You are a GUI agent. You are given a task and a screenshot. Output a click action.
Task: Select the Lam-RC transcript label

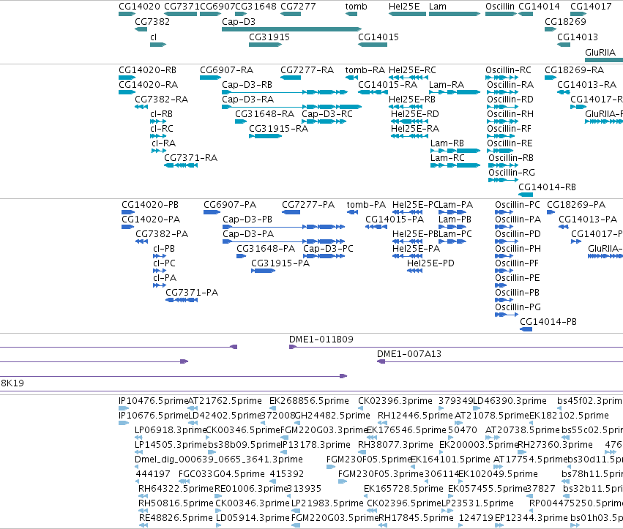(x=447, y=158)
